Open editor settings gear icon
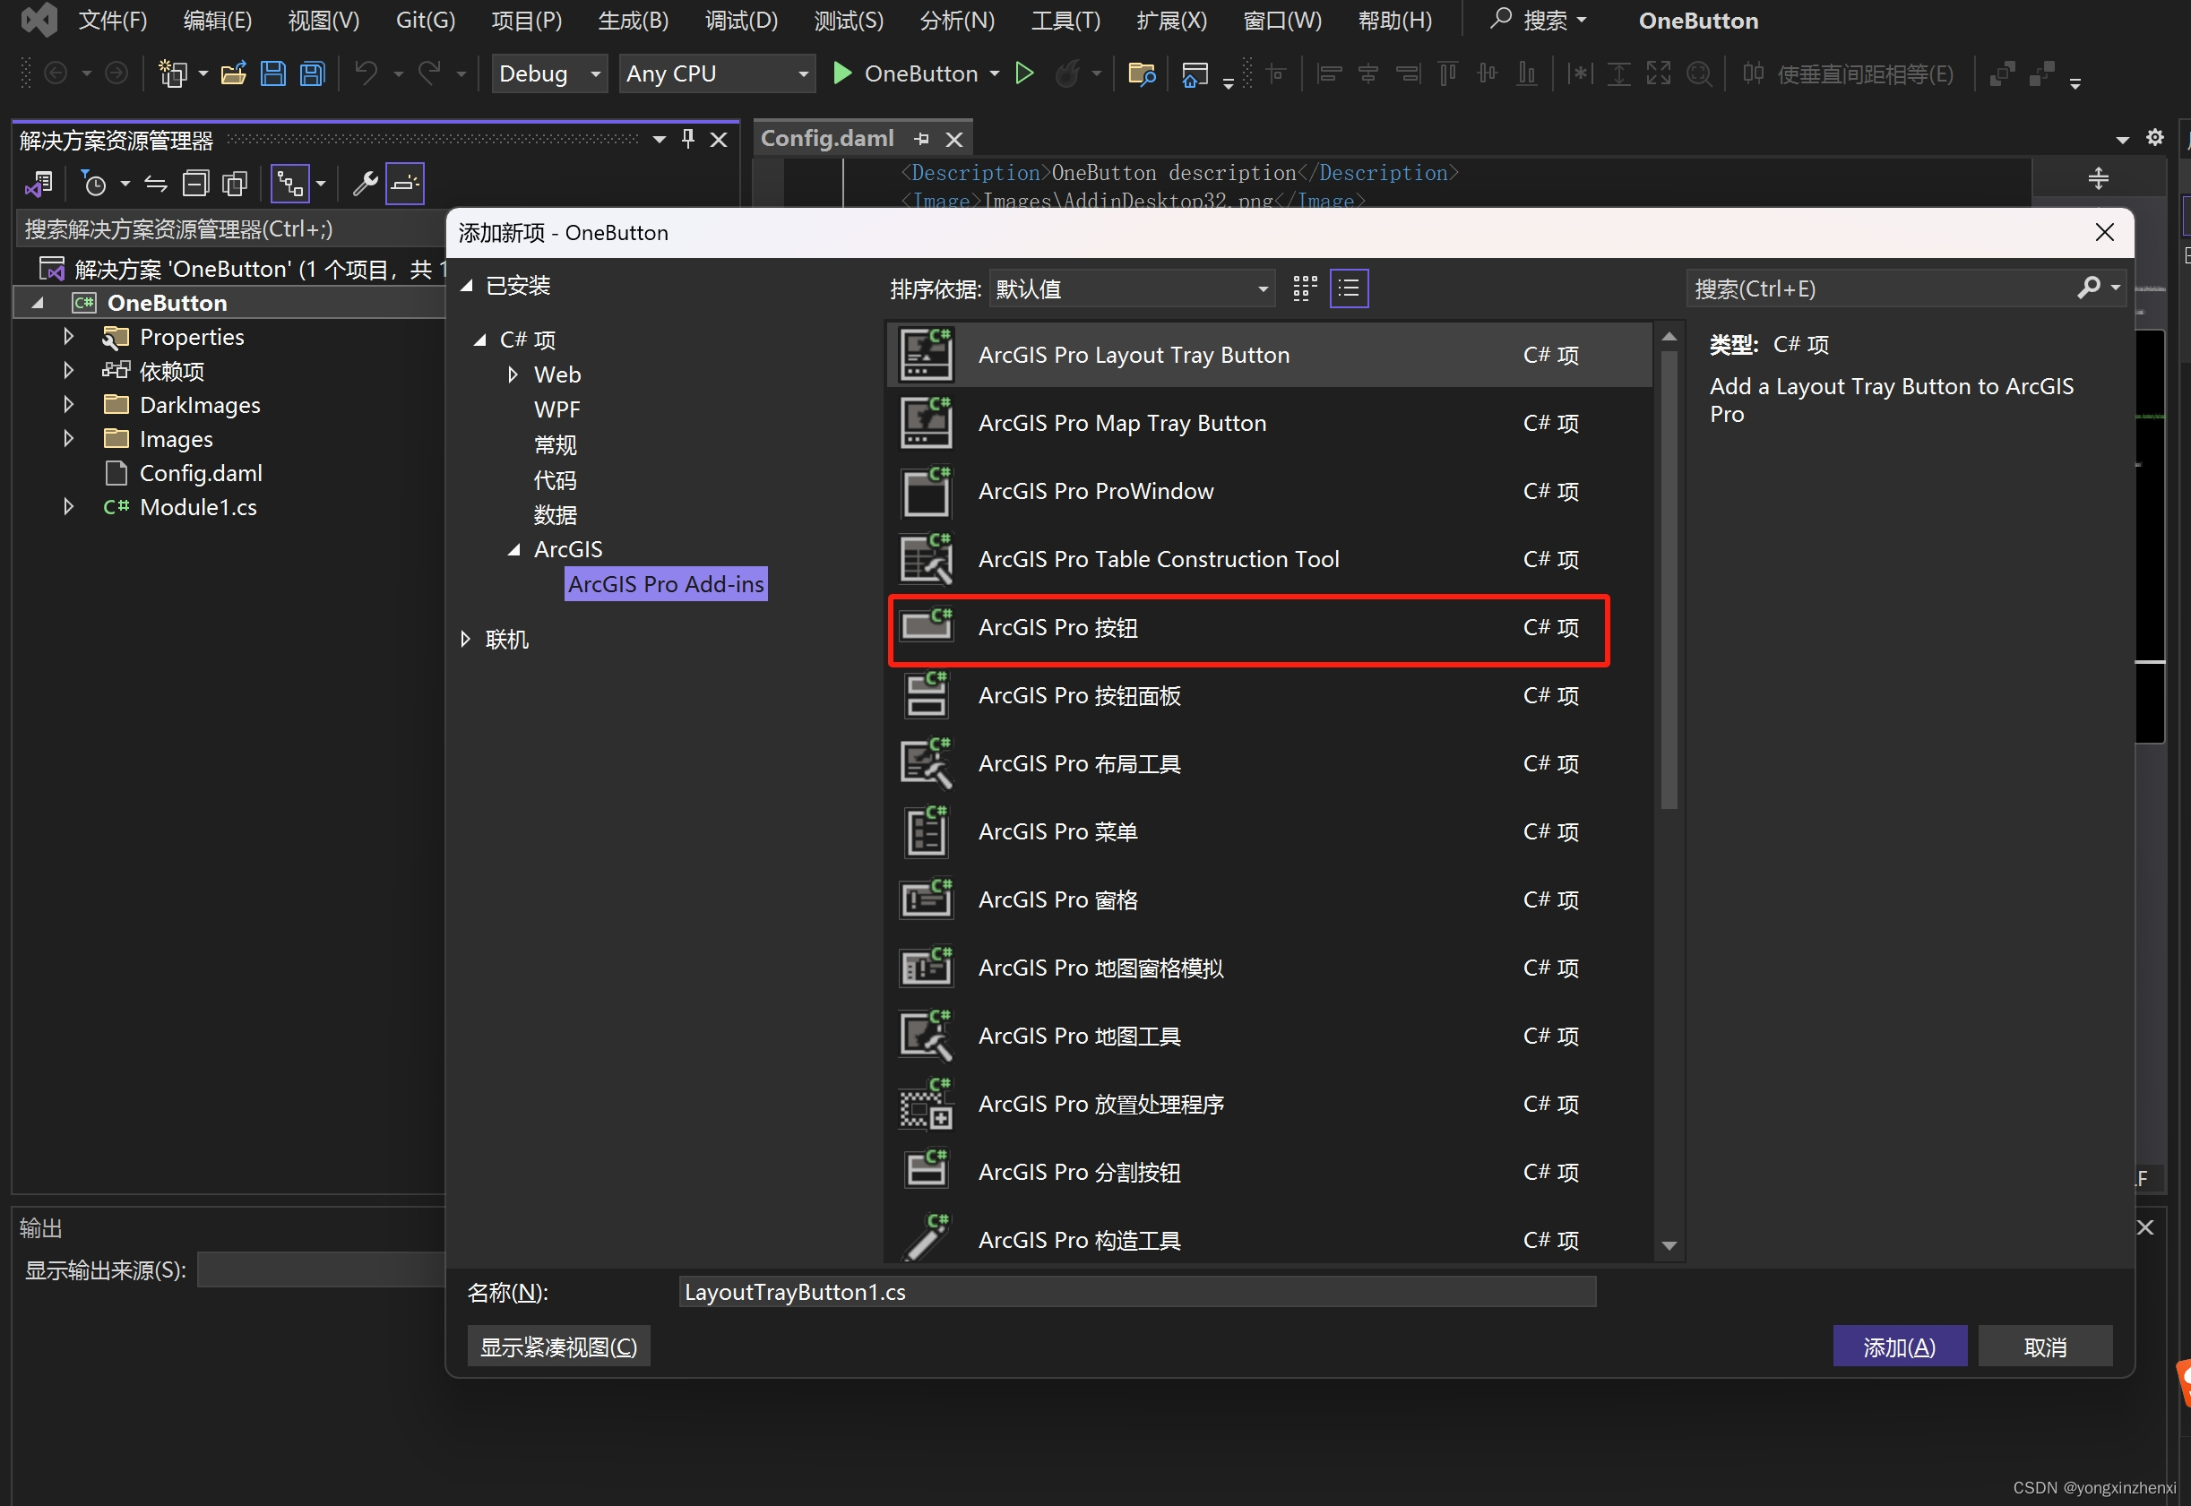 click(x=2155, y=138)
